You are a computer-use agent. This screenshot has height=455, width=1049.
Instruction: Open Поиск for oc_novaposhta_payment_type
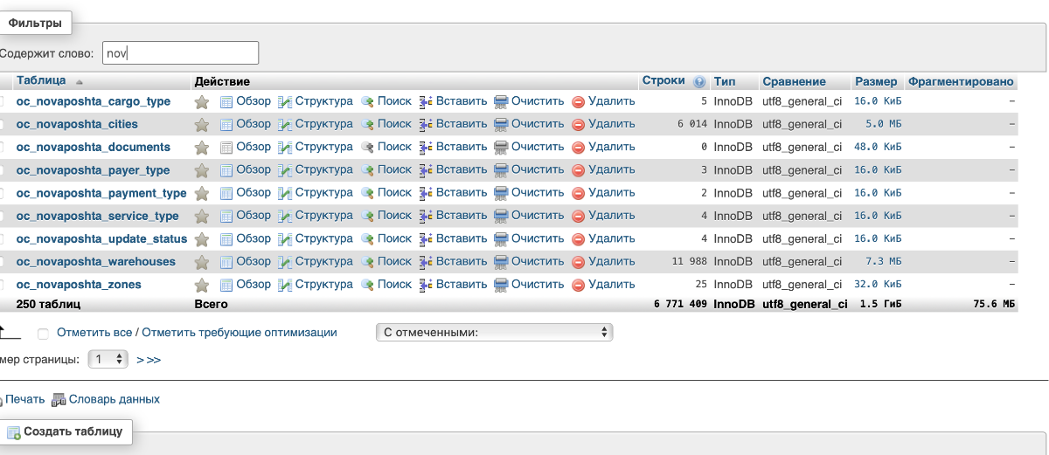[x=386, y=192]
